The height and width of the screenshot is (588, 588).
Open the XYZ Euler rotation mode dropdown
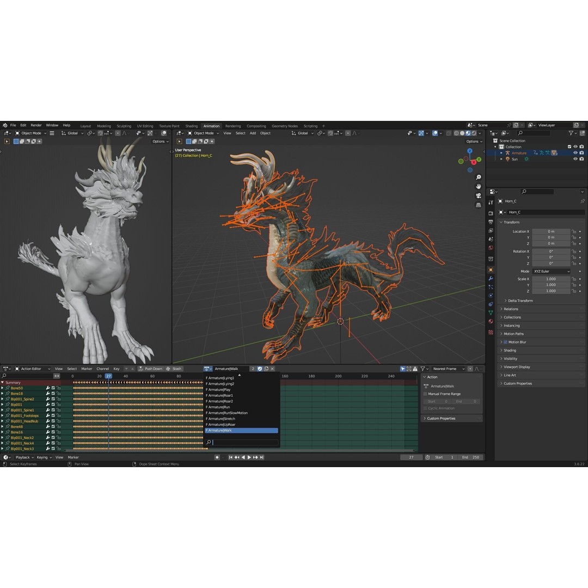point(551,271)
